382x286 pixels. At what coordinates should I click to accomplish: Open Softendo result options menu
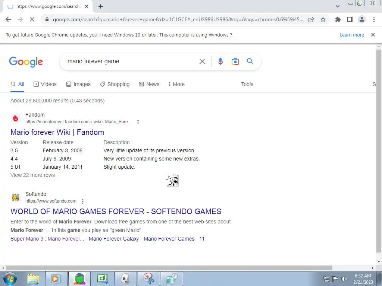coord(83,201)
